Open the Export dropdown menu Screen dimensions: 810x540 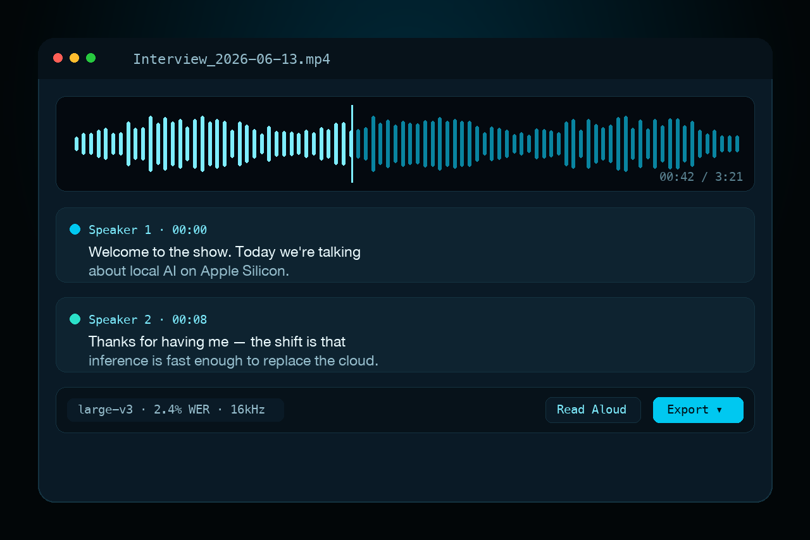click(698, 410)
